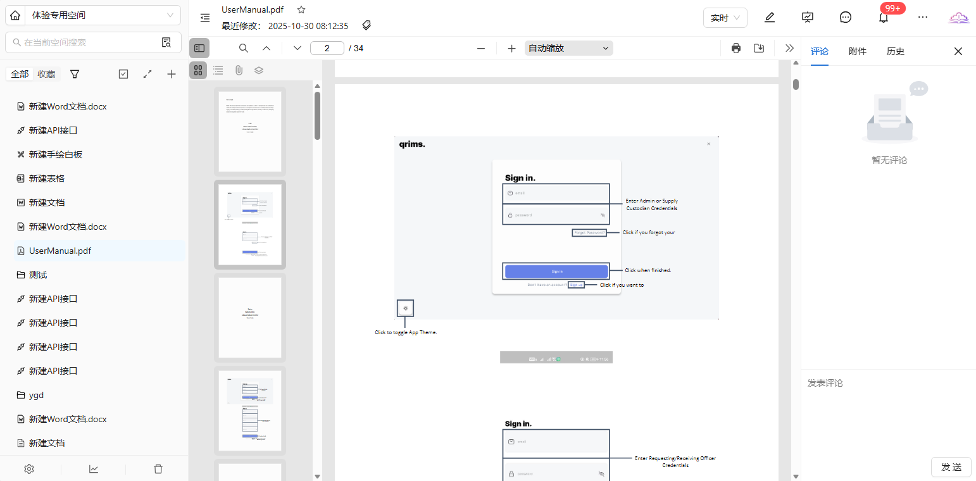The image size is (976, 481).
Task: Click the print icon in PDF toolbar
Action: click(x=736, y=48)
